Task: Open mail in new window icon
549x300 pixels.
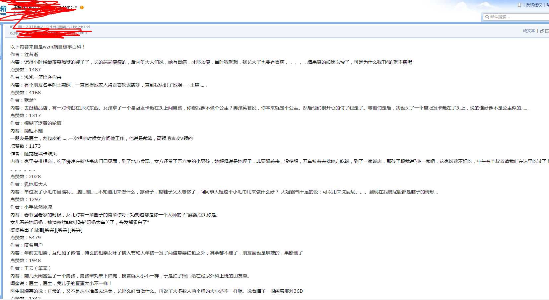Action: tap(542, 31)
